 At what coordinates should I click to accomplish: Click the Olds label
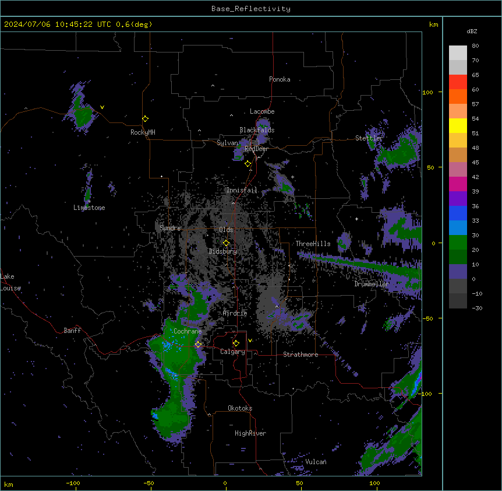pos(226,230)
